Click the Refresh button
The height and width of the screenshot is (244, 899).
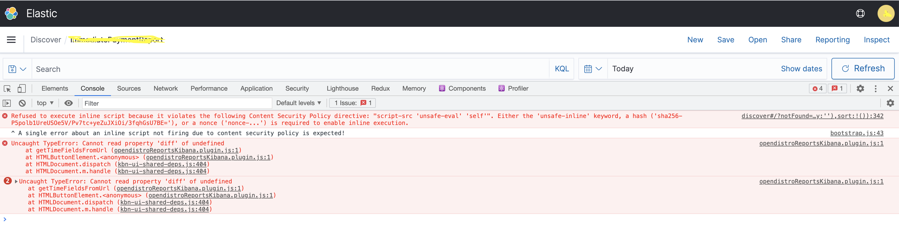point(863,68)
